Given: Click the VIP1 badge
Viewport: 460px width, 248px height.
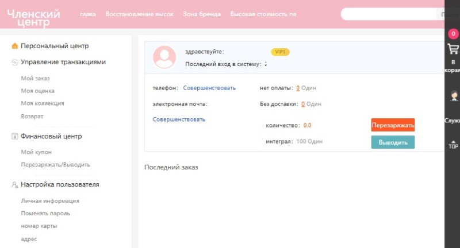Looking at the screenshot, I should coord(280,52).
